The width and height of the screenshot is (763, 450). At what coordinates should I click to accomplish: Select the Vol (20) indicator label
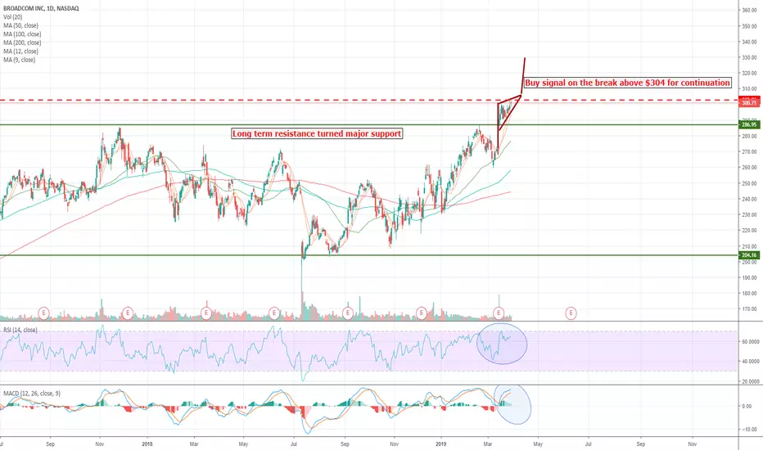[13, 17]
